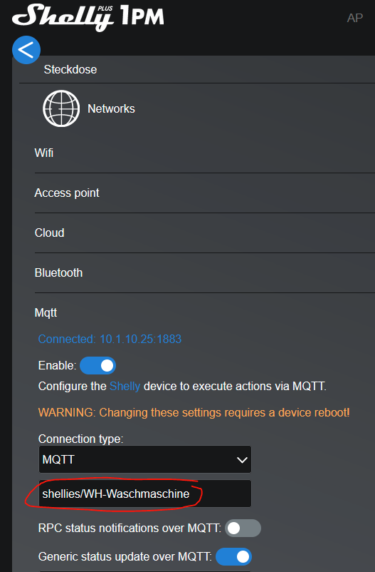Click the orange reboot WARNING text

[194, 412]
